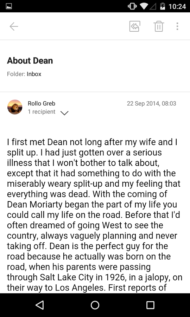Tap the Inbox folder label
Screen dimensions: 190x317
[x=34, y=74]
